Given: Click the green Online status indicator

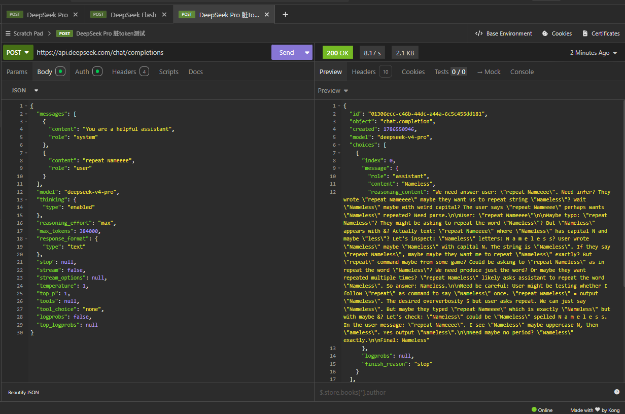Looking at the screenshot, I should tap(534, 409).
